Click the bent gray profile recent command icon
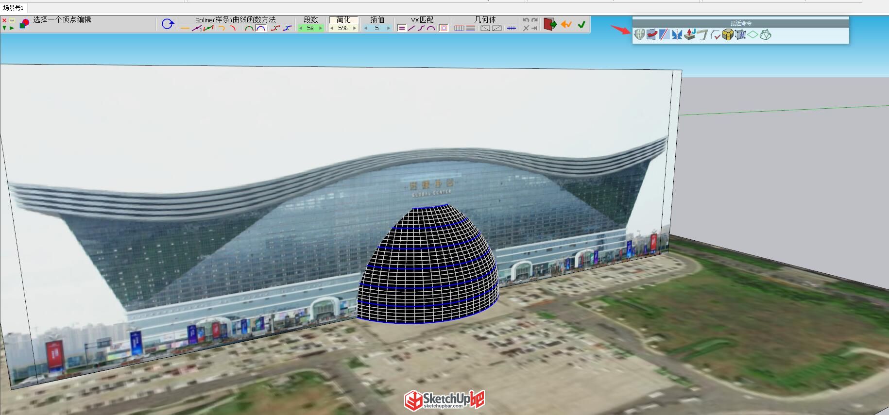The image size is (889, 415). coord(702,35)
